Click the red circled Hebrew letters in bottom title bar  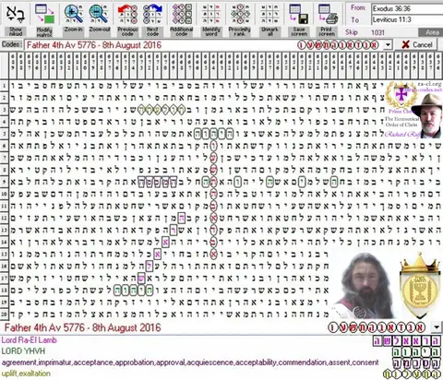click(x=377, y=327)
